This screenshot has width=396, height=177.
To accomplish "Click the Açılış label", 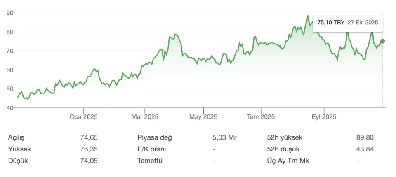I will pos(19,137).
